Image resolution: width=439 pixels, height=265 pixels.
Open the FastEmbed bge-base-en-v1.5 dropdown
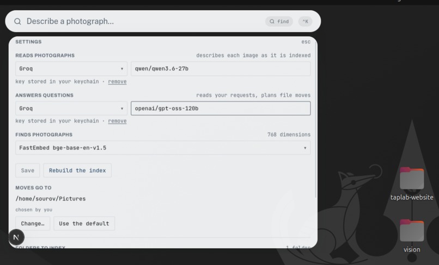163,148
